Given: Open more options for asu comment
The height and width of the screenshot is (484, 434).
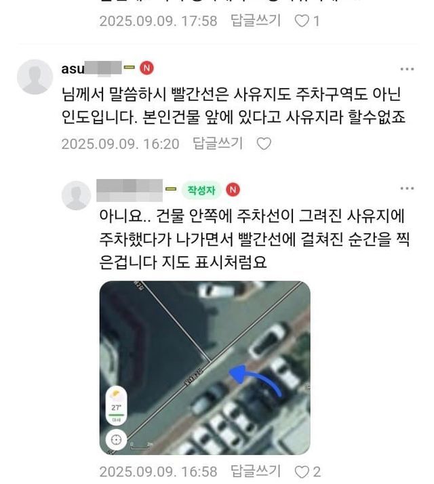Looking at the screenshot, I should tap(407, 69).
